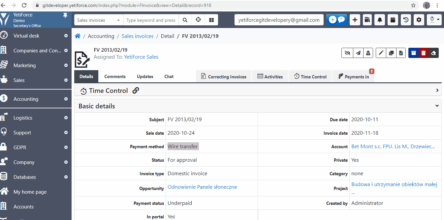Open the Activities tab
Viewport: 444px width, 220px height.
pos(270,76)
